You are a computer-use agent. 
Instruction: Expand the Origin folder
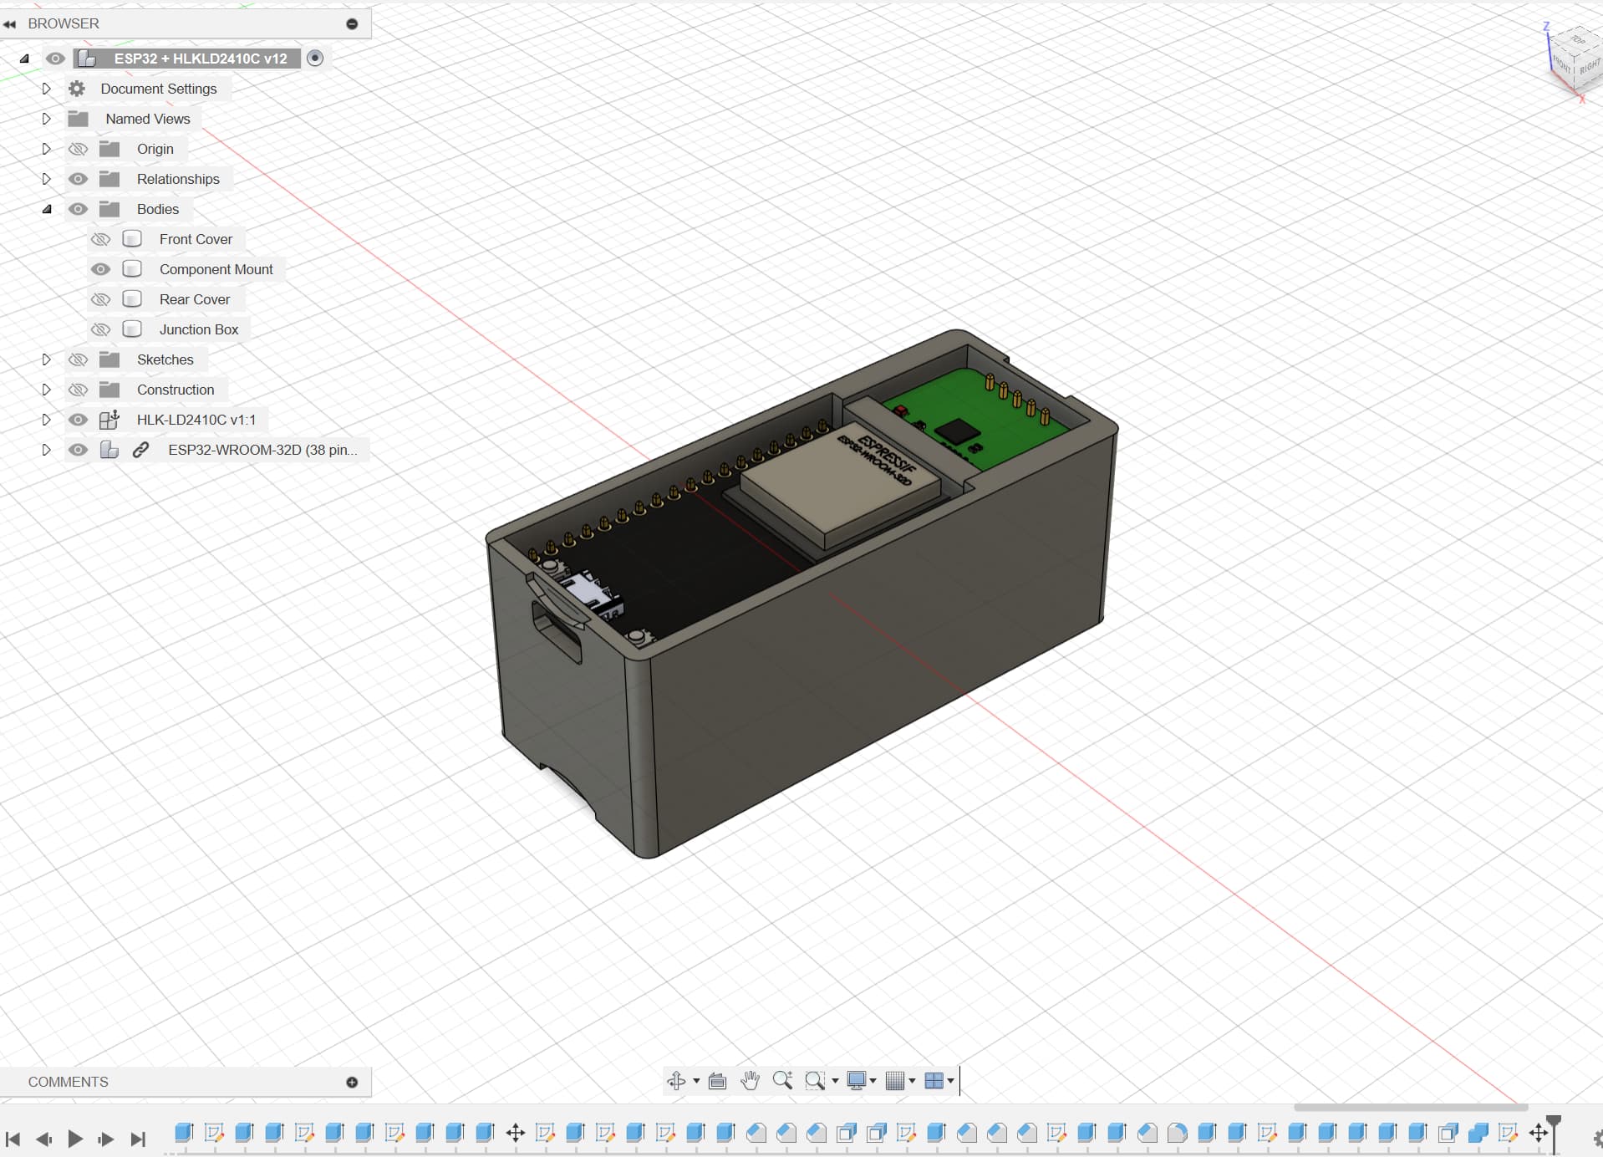point(46,149)
